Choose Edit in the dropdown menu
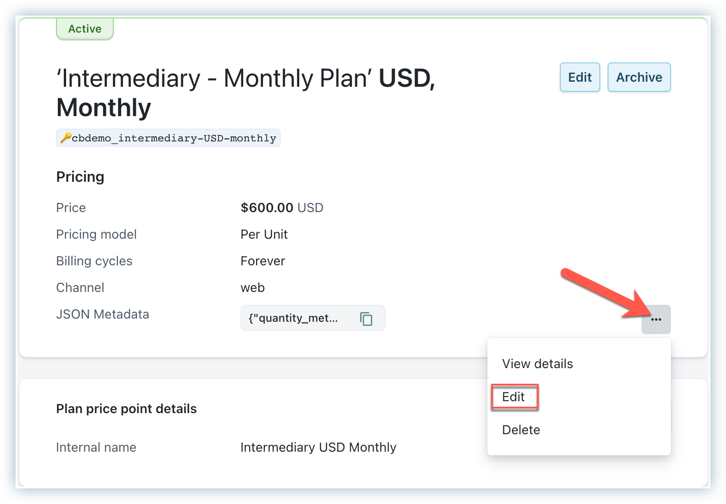726x504 pixels. pyautogui.click(x=514, y=397)
